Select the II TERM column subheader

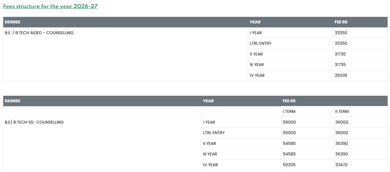342,112
